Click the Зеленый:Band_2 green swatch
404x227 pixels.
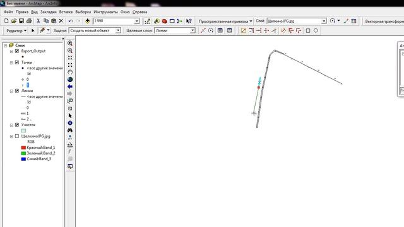click(x=23, y=153)
